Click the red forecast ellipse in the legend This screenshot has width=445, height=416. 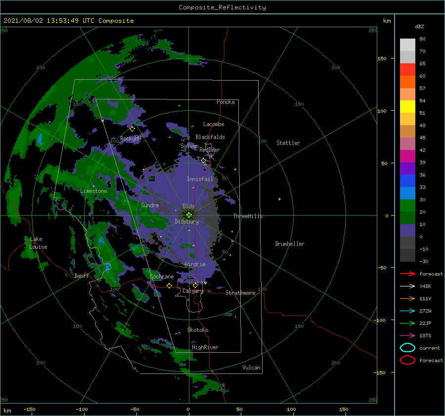[x=407, y=360]
